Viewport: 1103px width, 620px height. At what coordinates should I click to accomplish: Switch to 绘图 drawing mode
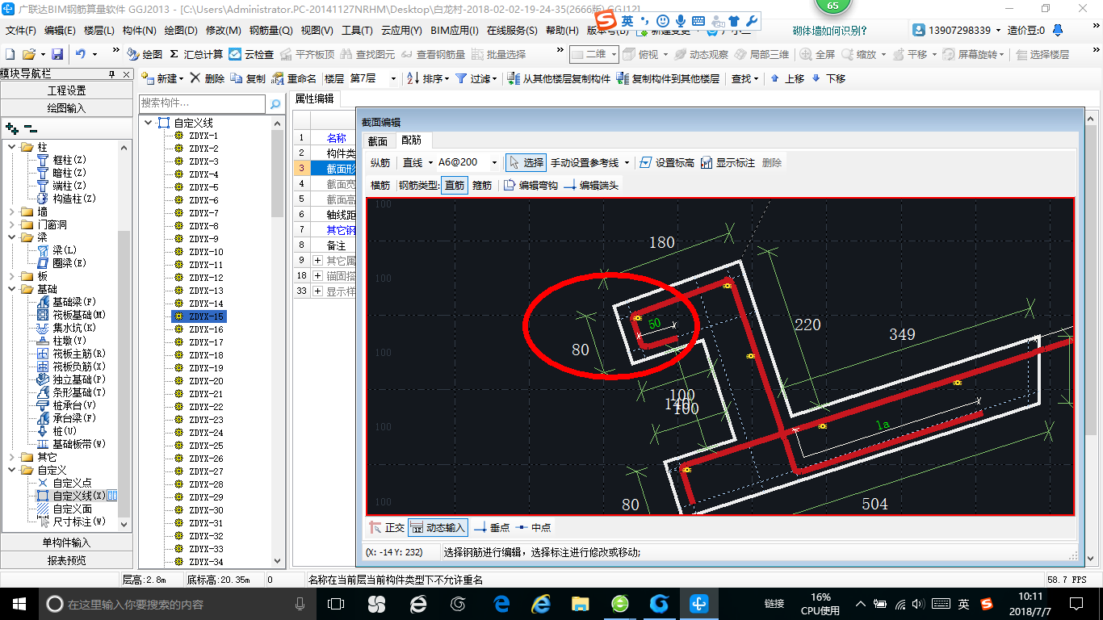coord(145,54)
